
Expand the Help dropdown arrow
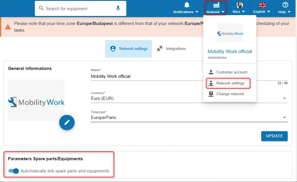(x=289, y=12)
